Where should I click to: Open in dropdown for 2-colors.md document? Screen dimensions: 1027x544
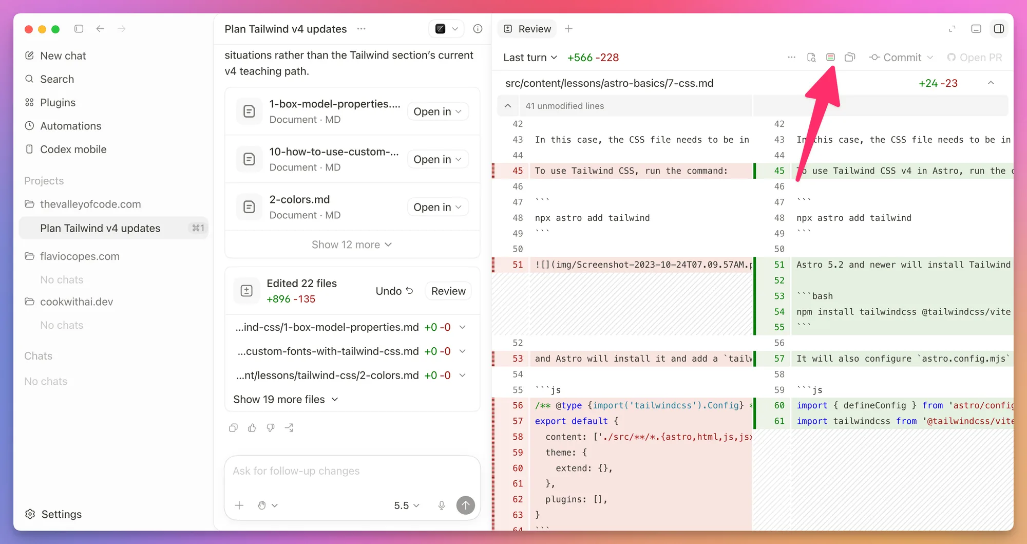click(x=438, y=207)
